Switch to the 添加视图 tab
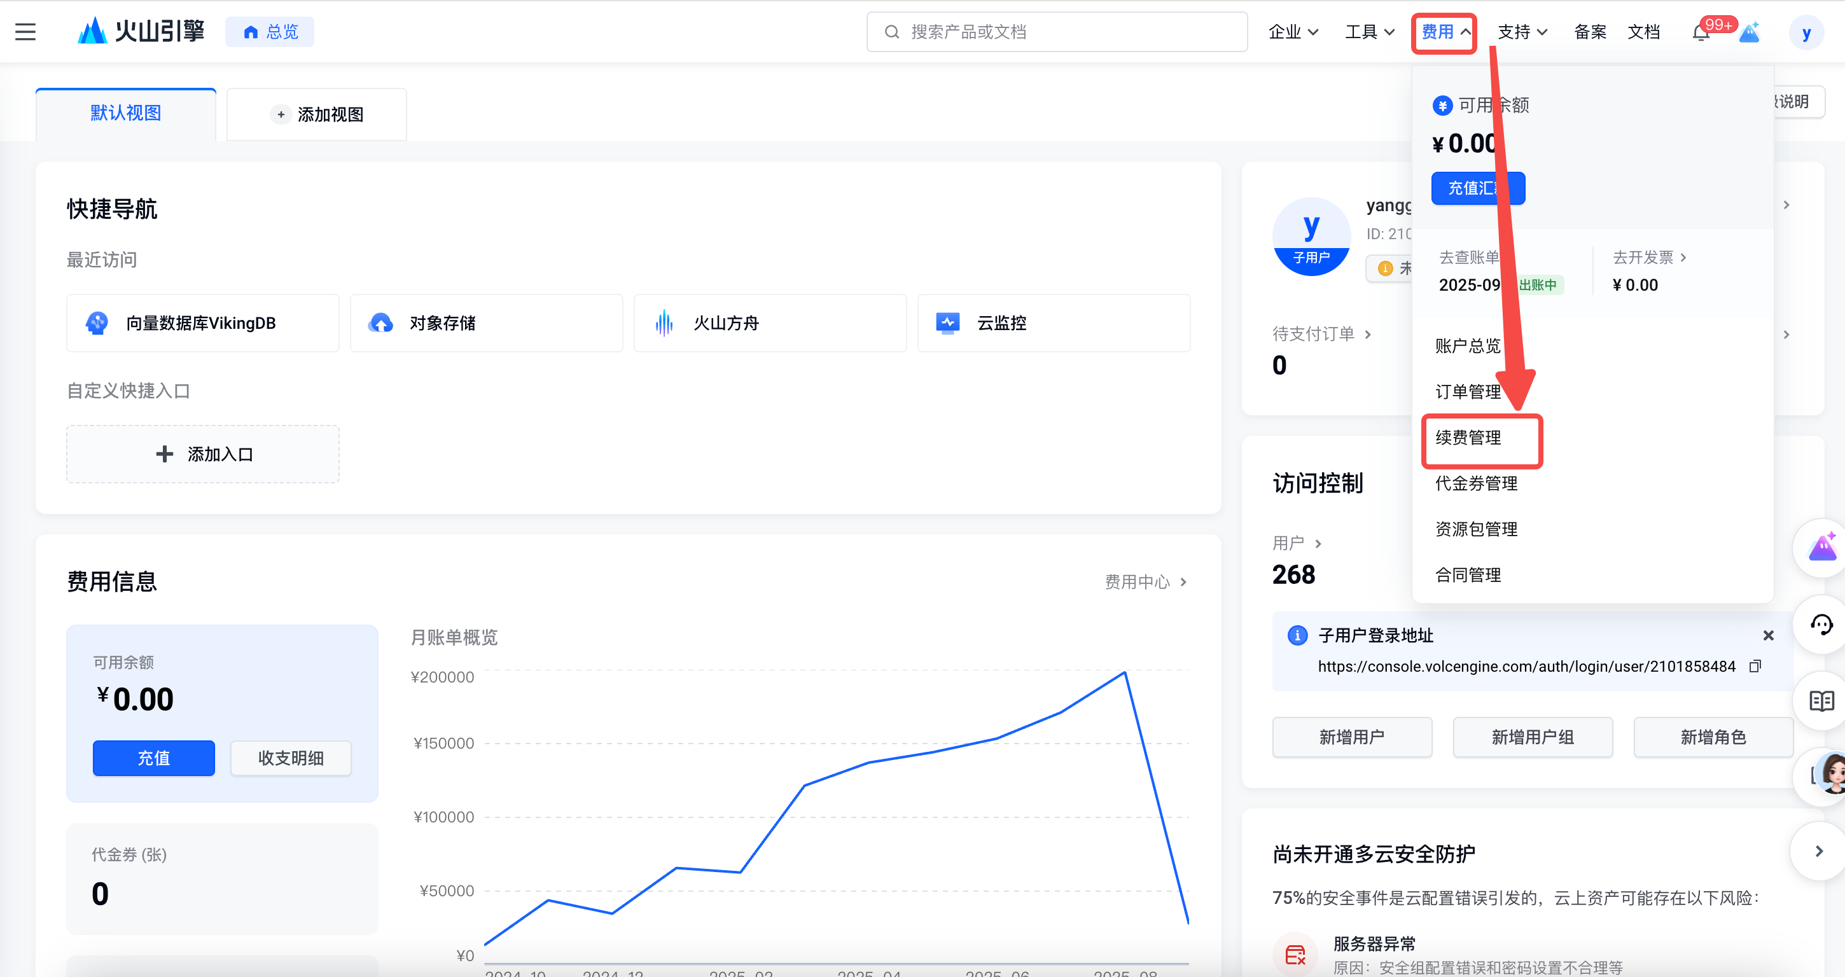This screenshot has height=977, width=1845. pos(317,114)
